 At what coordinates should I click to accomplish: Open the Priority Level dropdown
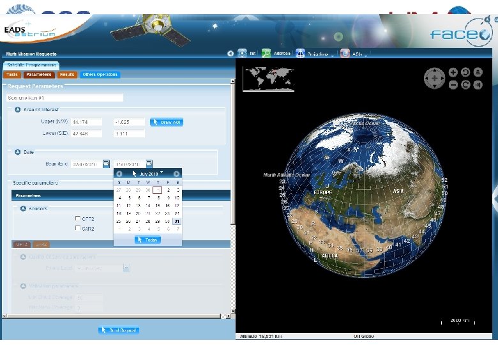coord(126,268)
